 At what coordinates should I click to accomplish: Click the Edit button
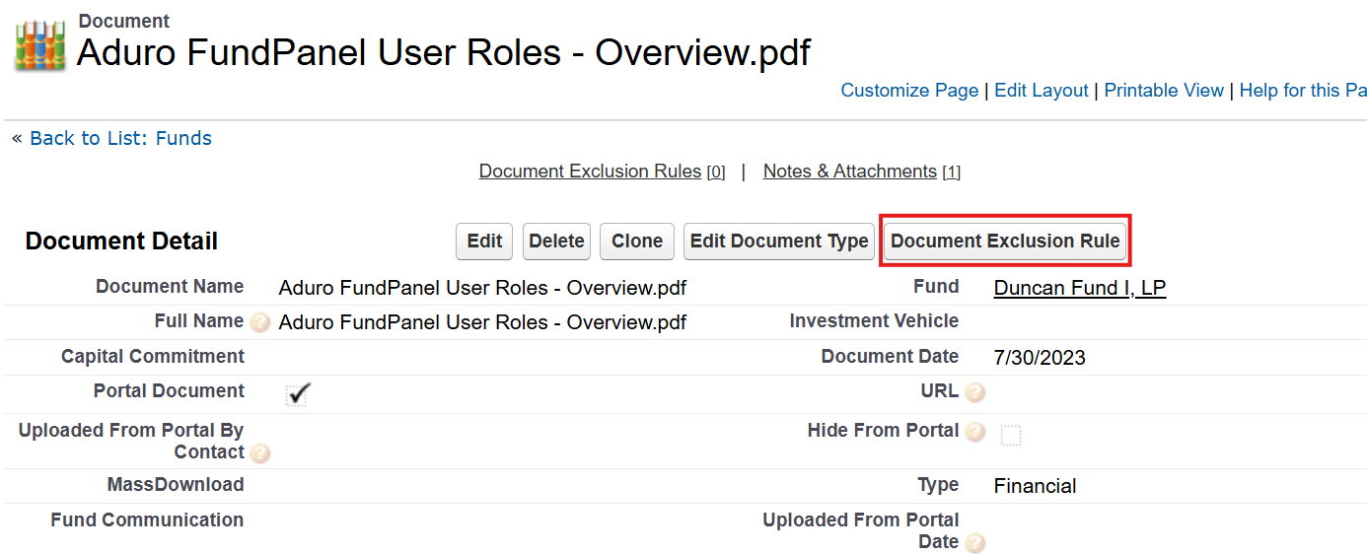point(484,242)
